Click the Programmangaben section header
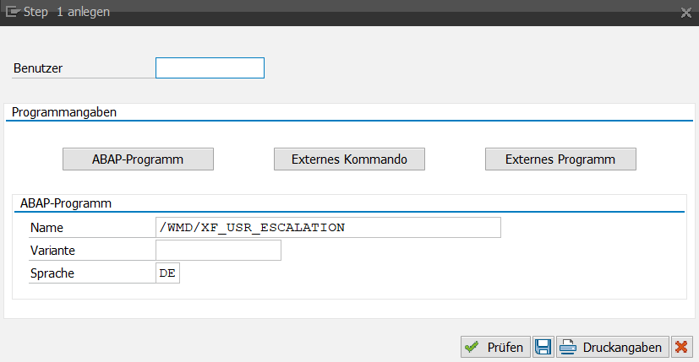The image size is (699, 362). 64,111
